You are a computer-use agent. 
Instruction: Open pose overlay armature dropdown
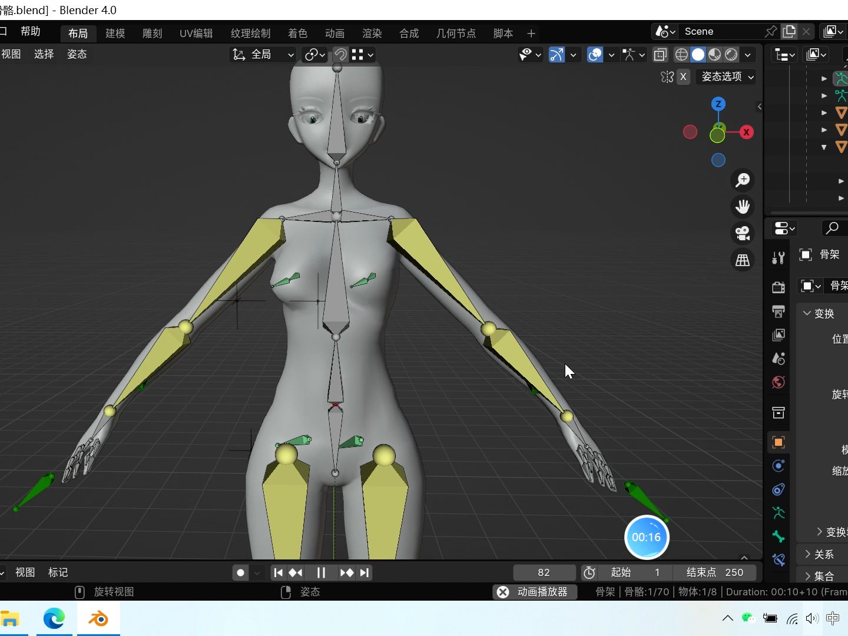click(x=634, y=55)
